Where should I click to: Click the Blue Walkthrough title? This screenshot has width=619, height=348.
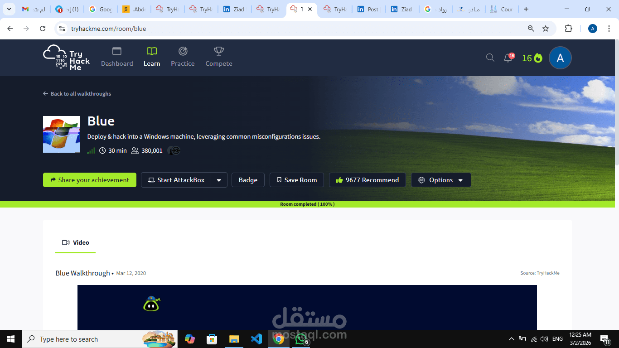82,273
